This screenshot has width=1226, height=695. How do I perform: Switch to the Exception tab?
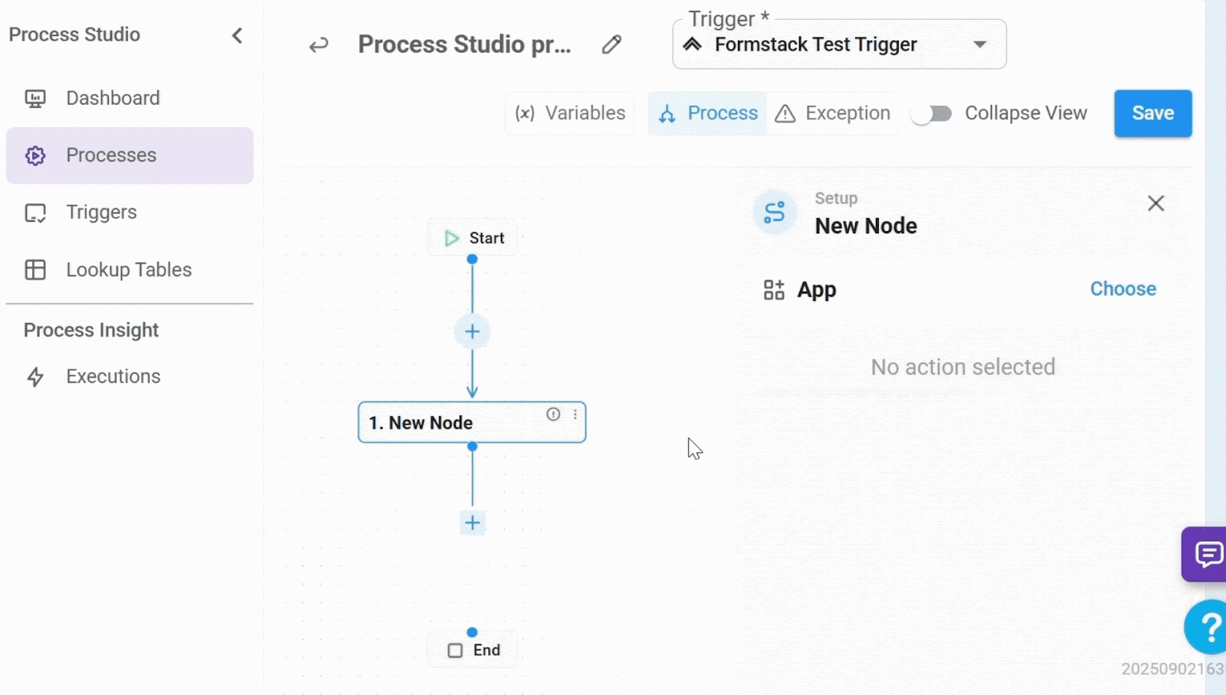click(833, 113)
